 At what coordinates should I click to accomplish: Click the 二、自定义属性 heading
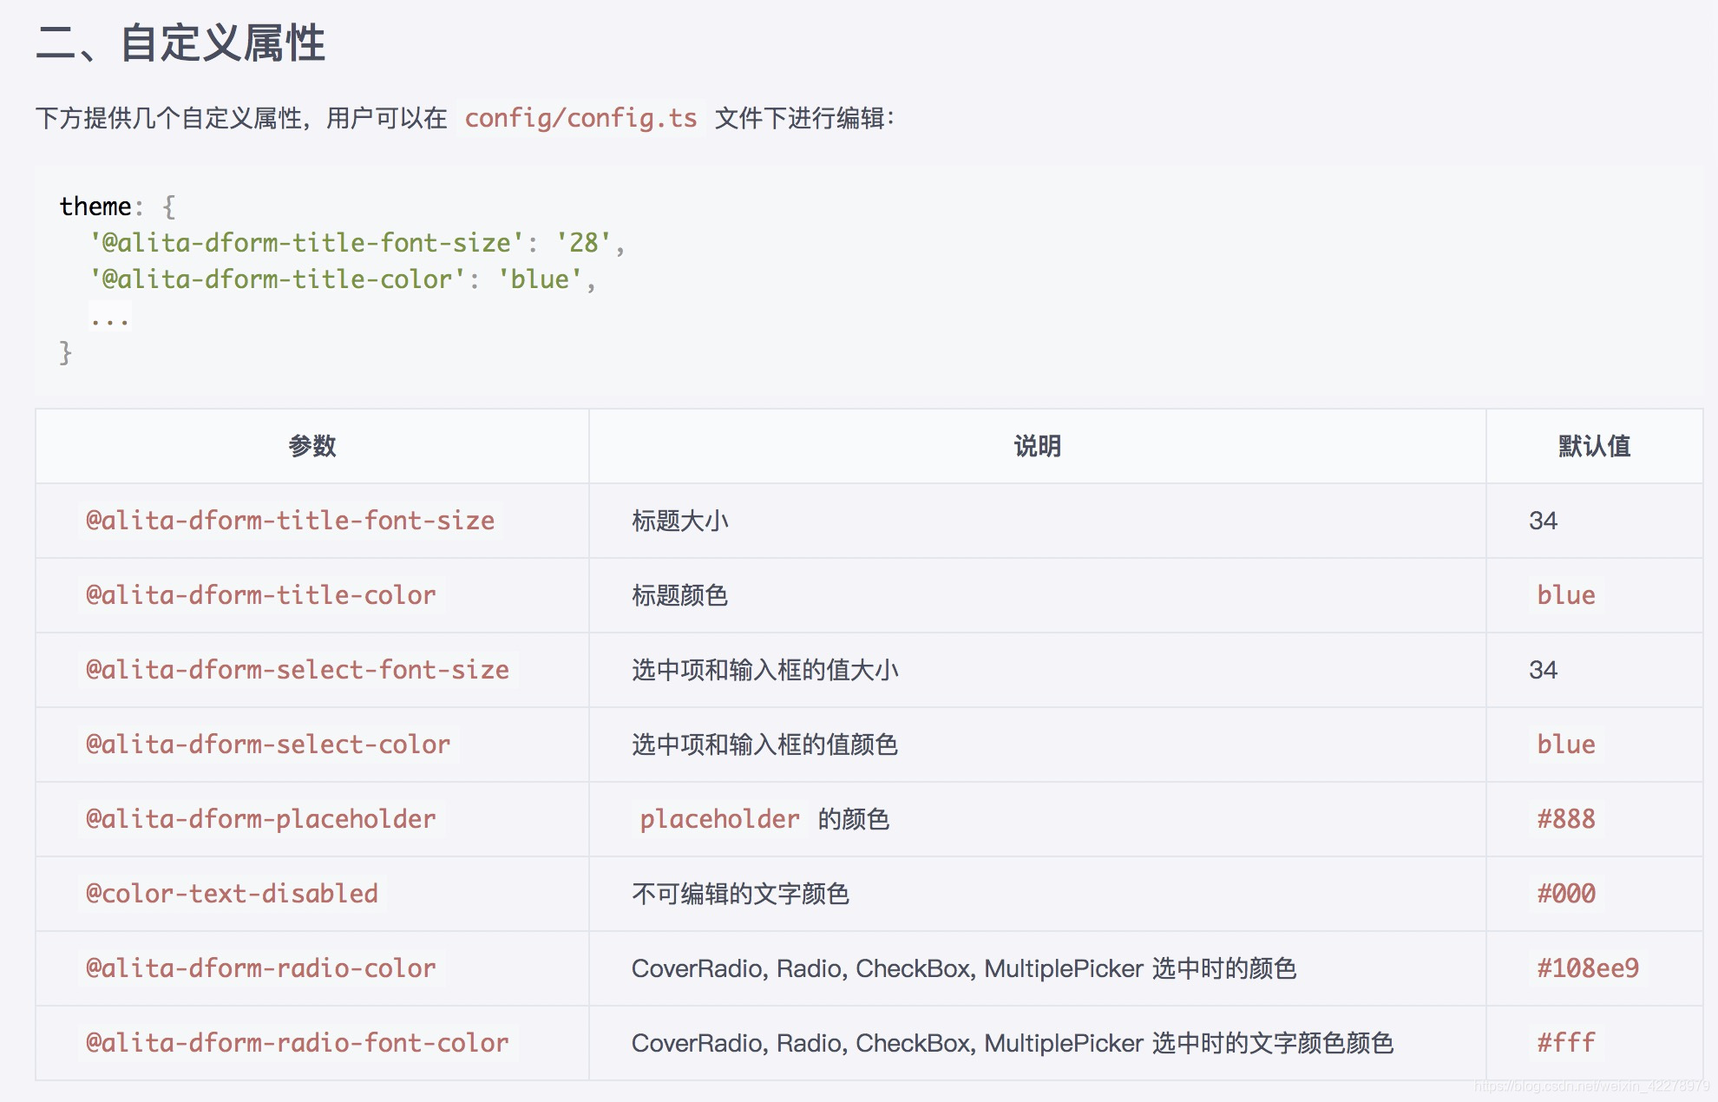click(x=180, y=43)
